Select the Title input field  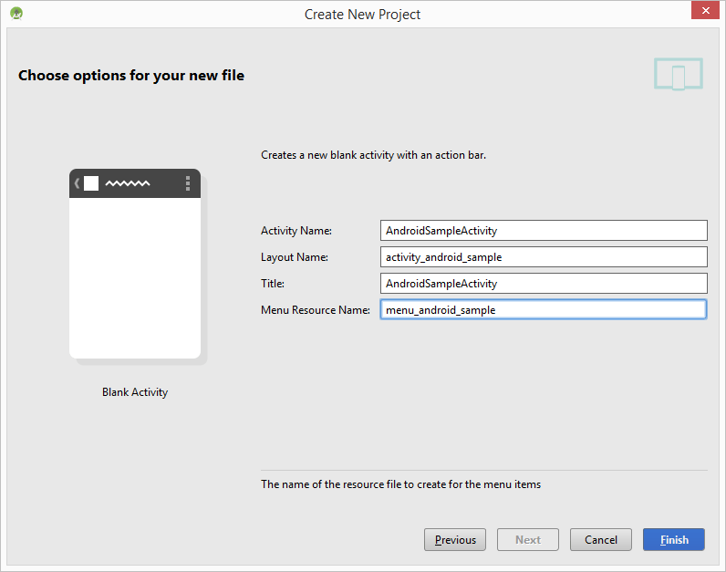(544, 284)
